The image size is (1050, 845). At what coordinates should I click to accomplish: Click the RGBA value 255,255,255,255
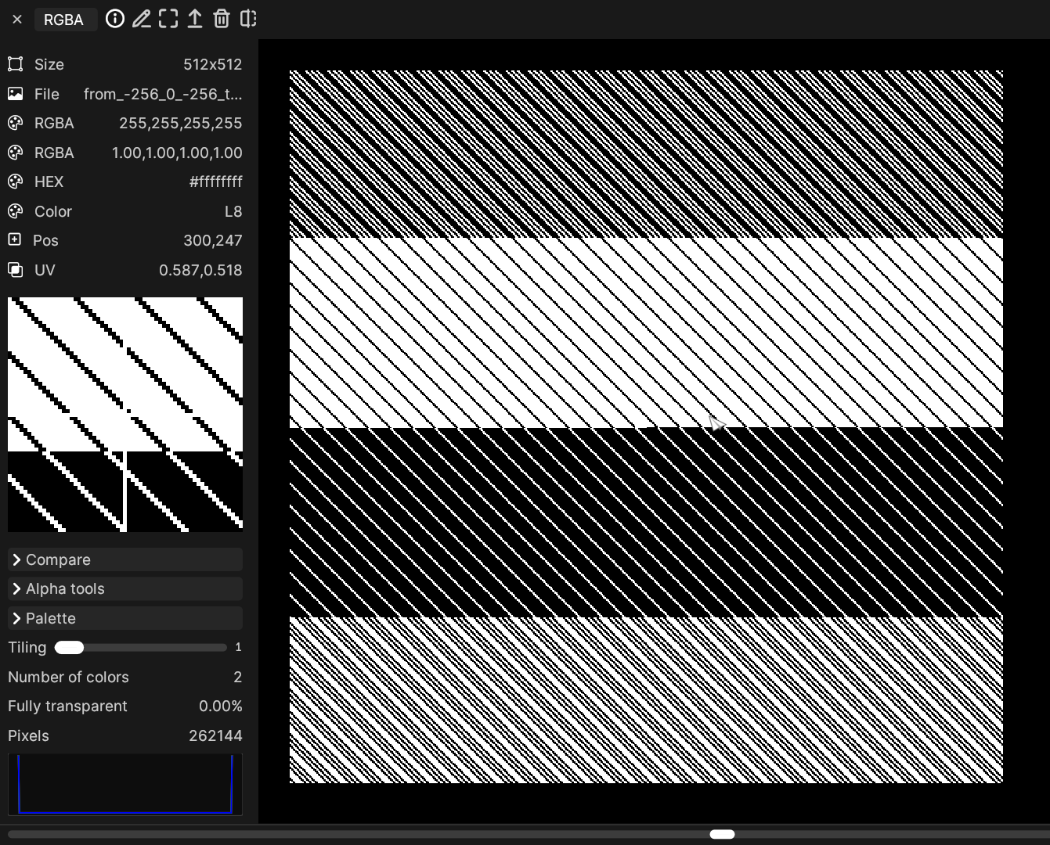[180, 124]
